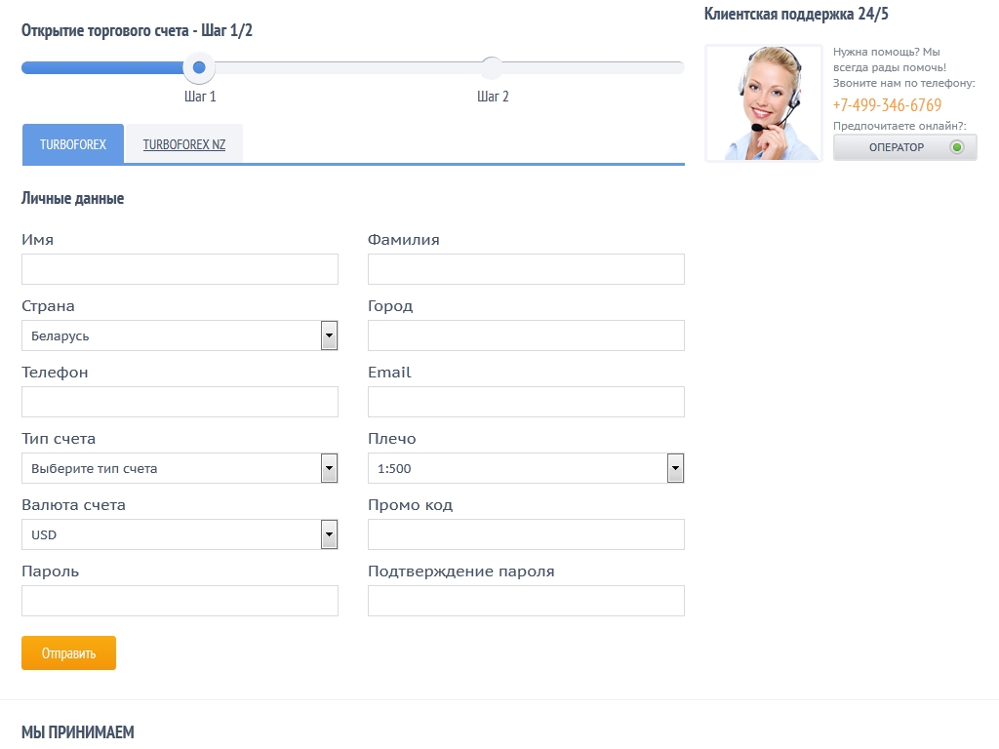Focus the Фамилия last name field
Image resolution: width=999 pixels, height=749 pixels.
pos(526,269)
